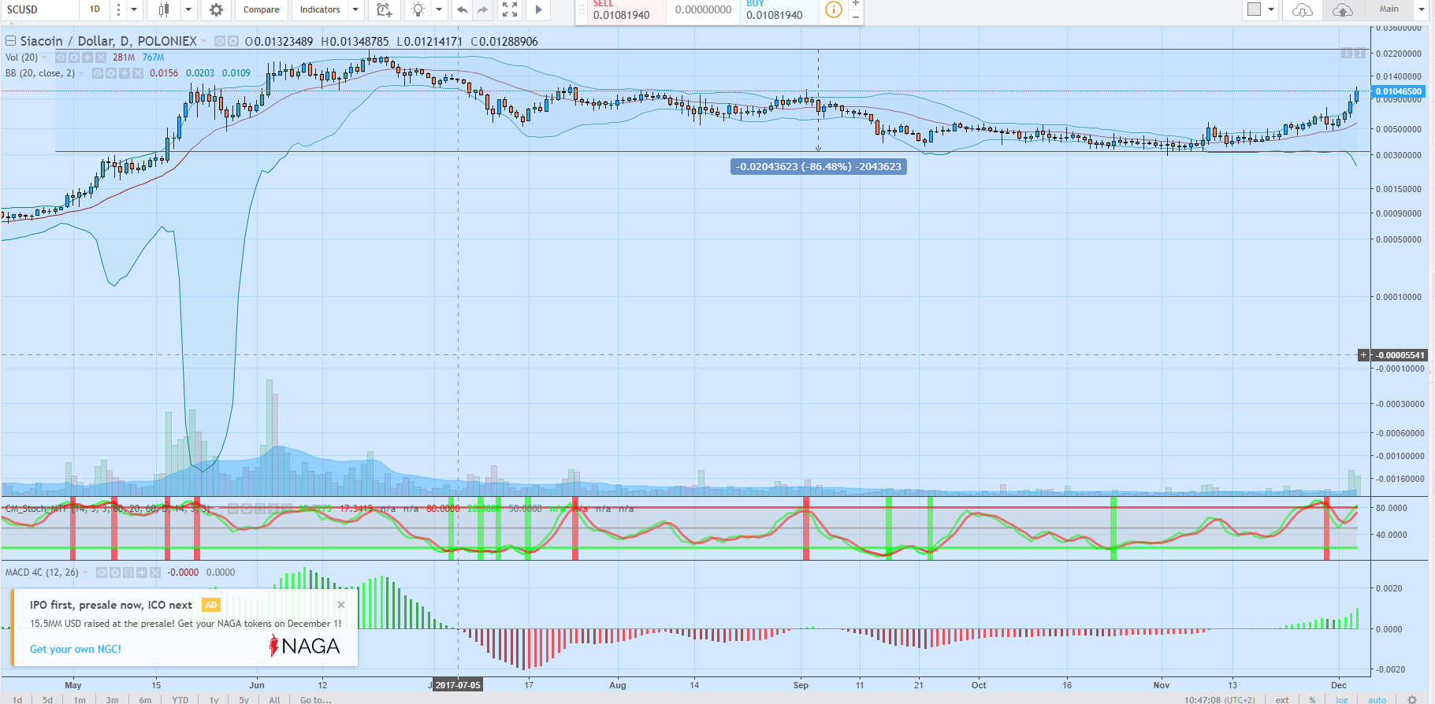The image size is (1435, 704).
Task: Click the lightbulb ideas icon
Action: [418, 9]
